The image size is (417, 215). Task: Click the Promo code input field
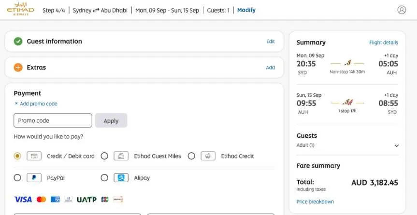(x=53, y=120)
